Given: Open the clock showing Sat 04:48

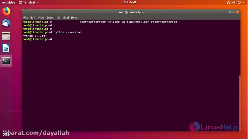Looking at the screenshot, I should coord(130,2).
